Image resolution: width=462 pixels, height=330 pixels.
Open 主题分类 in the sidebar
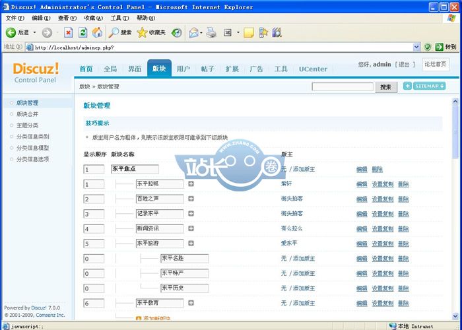click(x=27, y=125)
